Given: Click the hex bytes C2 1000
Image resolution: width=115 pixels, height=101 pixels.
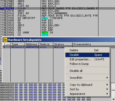Looking at the screenshot, I should point(23,33).
